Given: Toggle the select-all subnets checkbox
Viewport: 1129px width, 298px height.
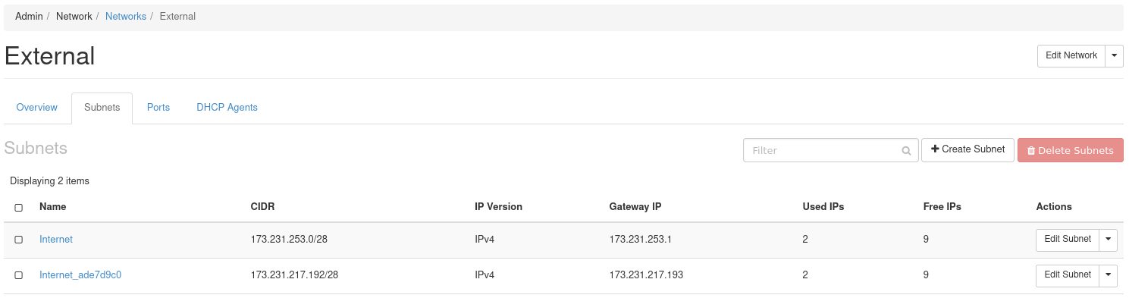Looking at the screenshot, I should pos(19,207).
